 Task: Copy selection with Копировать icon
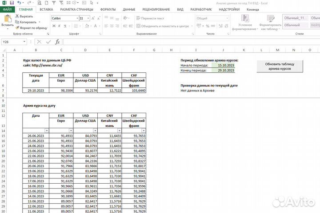(x=17, y=22)
